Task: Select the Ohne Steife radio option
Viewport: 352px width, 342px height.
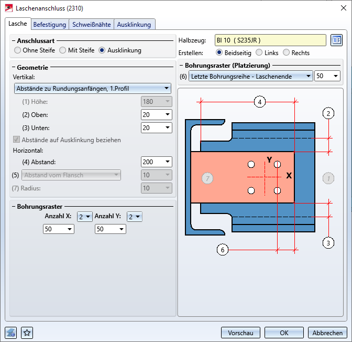Action: 18,50
